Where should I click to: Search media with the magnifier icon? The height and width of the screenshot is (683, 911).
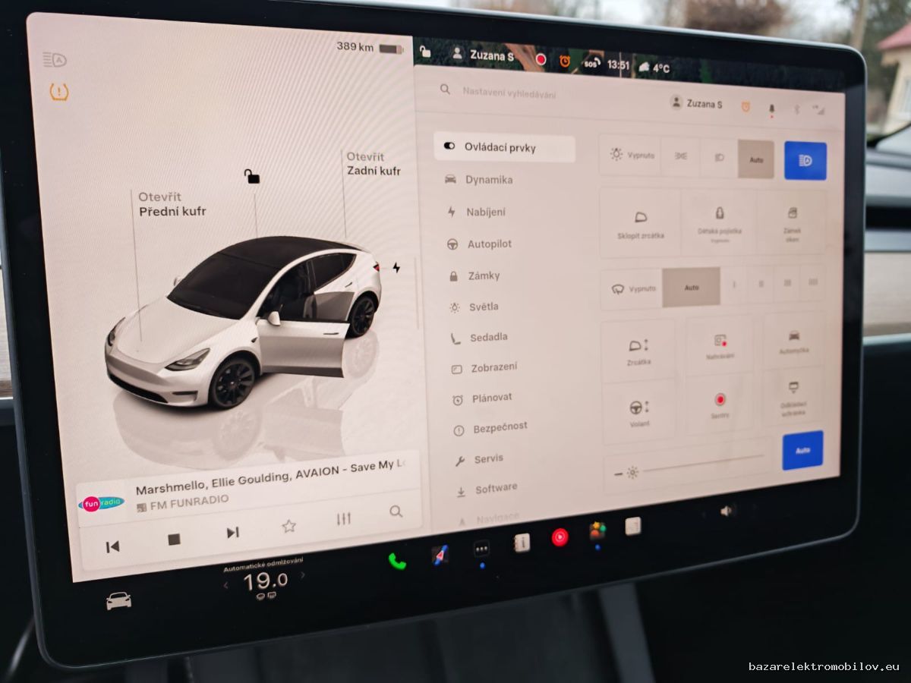coord(396,512)
